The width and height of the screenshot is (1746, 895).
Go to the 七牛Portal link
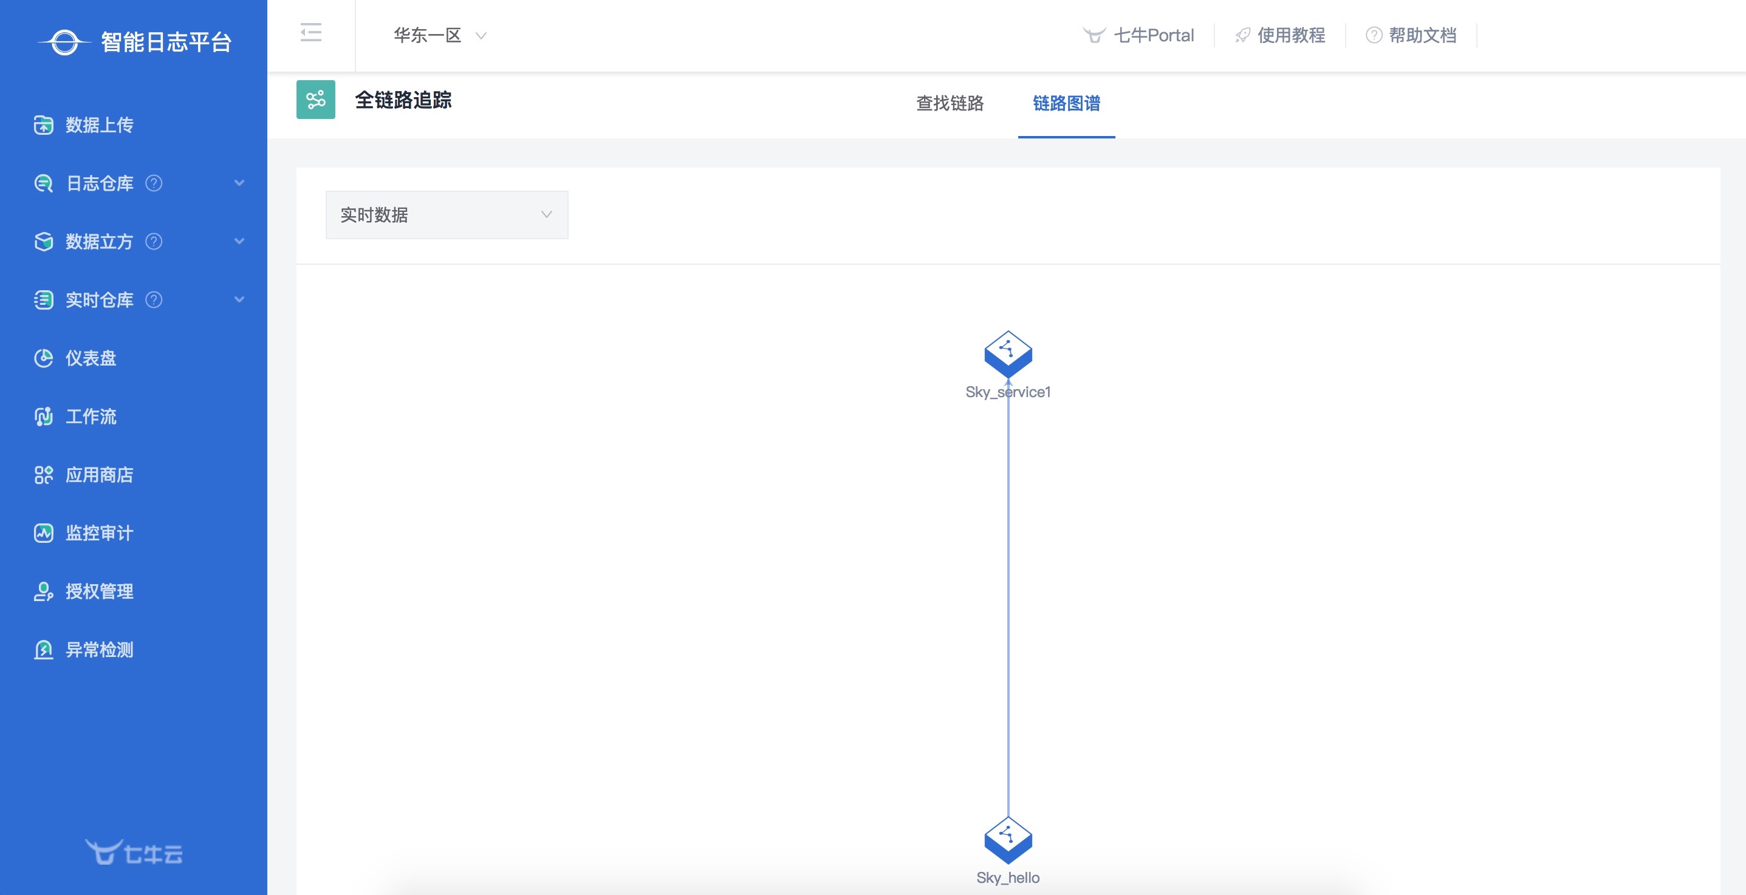[x=1154, y=35]
